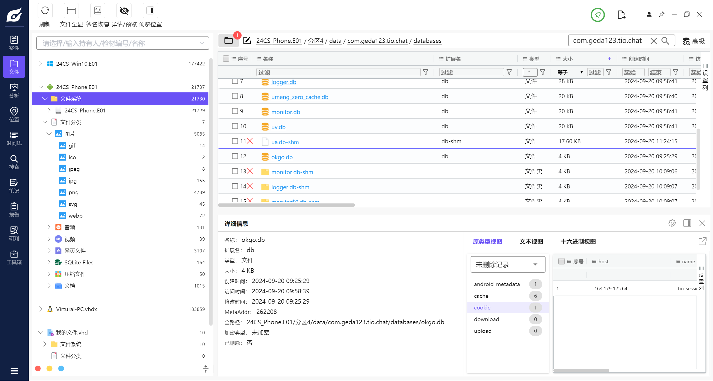
Task: Toggle the Details/Preview (详情/预览) eye icon
Action: (124, 11)
